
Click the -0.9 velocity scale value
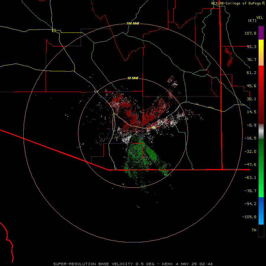pyautogui.click(x=252, y=125)
